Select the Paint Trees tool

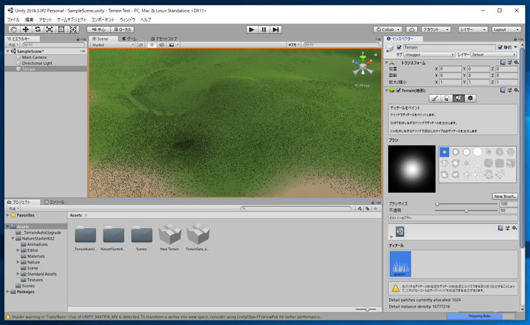tap(447, 99)
